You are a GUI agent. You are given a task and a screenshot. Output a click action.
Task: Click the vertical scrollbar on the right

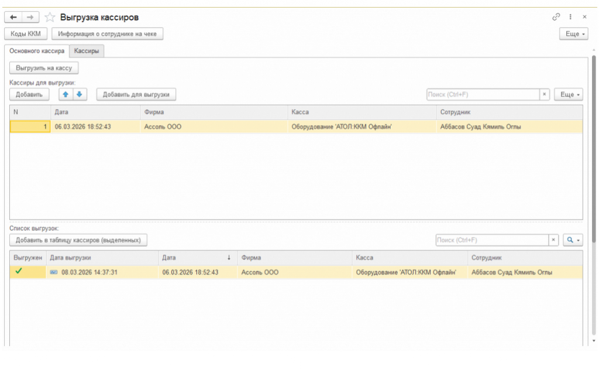tap(594, 146)
